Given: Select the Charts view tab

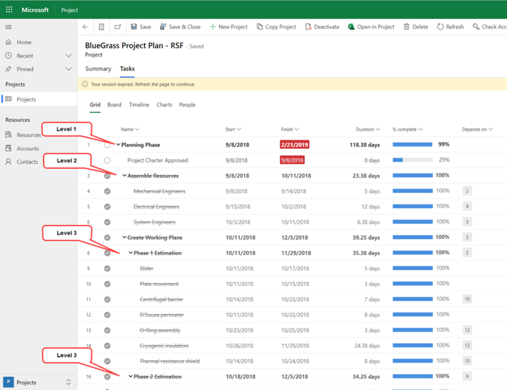Looking at the screenshot, I should point(164,105).
